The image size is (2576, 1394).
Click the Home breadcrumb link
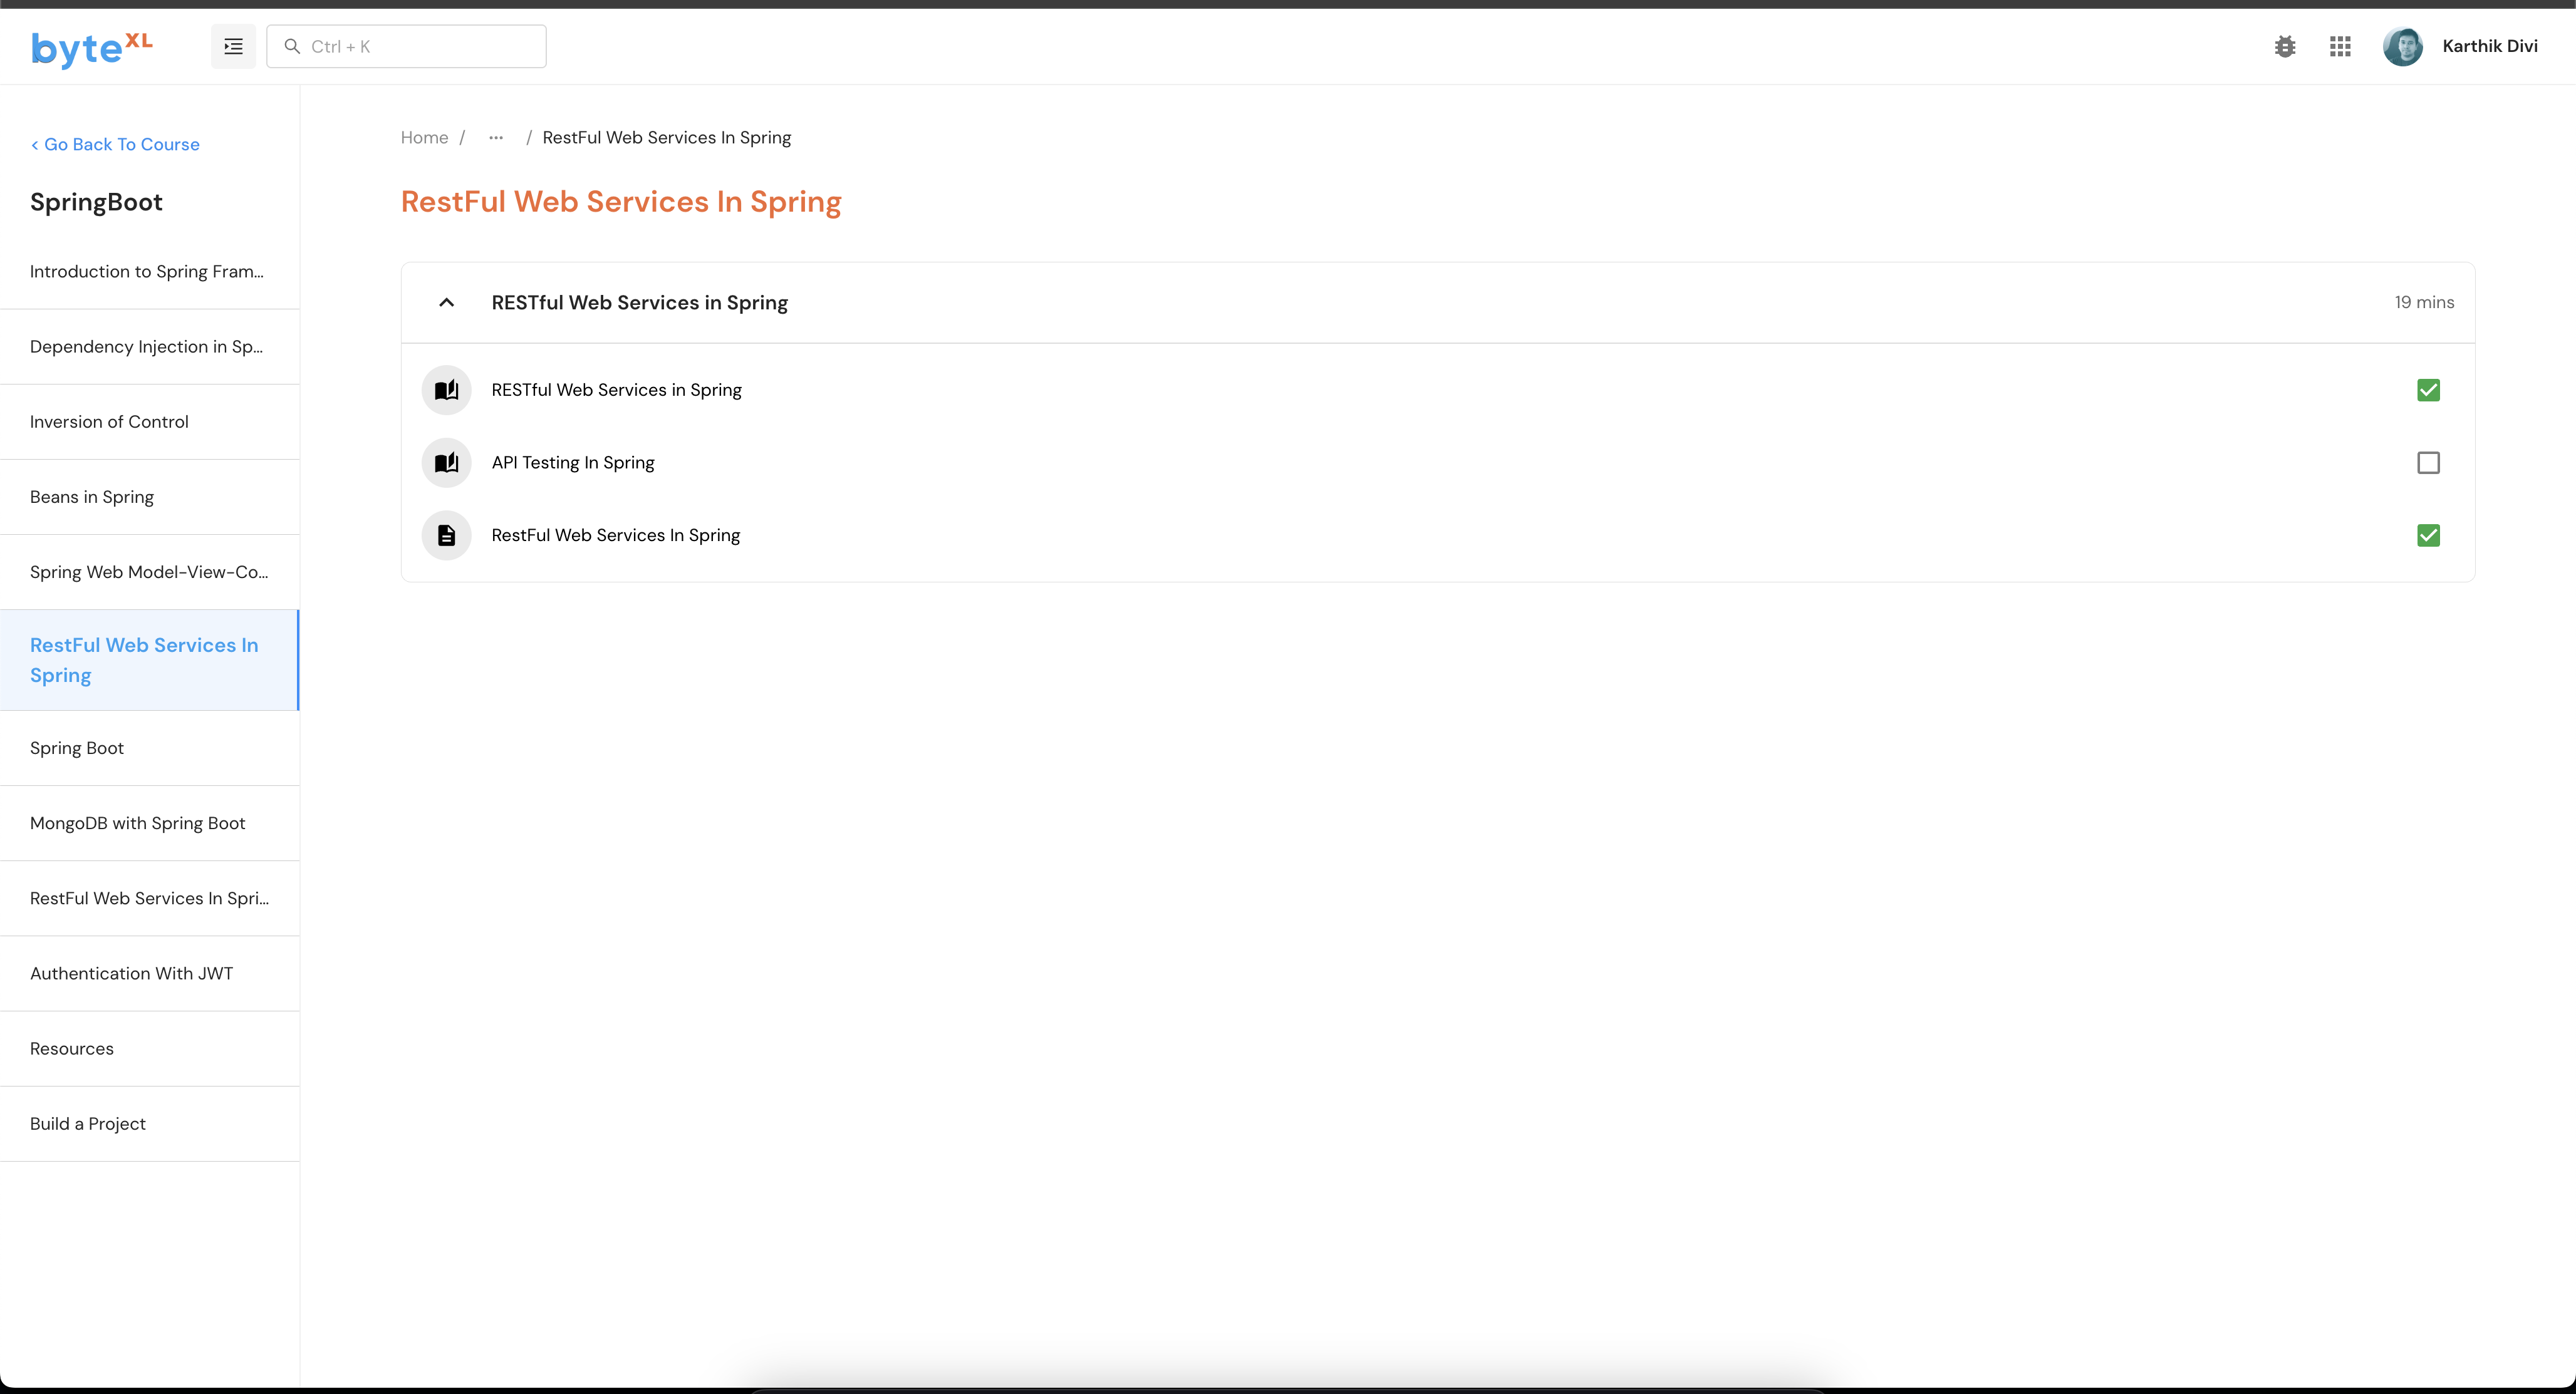click(424, 138)
